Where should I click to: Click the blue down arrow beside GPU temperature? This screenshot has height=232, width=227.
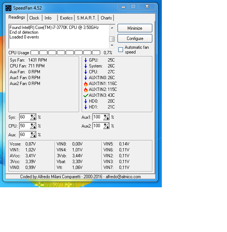(x=86, y=60)
